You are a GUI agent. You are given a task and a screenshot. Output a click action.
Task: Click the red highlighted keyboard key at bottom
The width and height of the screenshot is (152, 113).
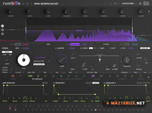click(95, 110)
